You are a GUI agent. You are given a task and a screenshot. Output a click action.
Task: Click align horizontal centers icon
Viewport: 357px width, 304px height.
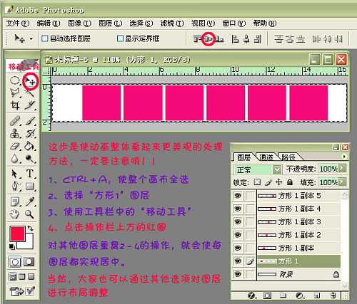coord(208,38)
